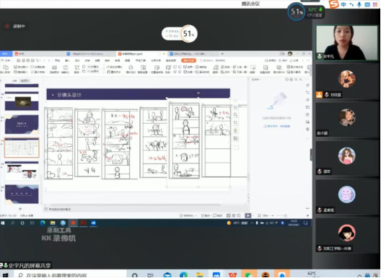The height and width of the screenshot is (278, 381).
Task: Click the add slide plus button below thumbnails
Action: coord(20,209)
